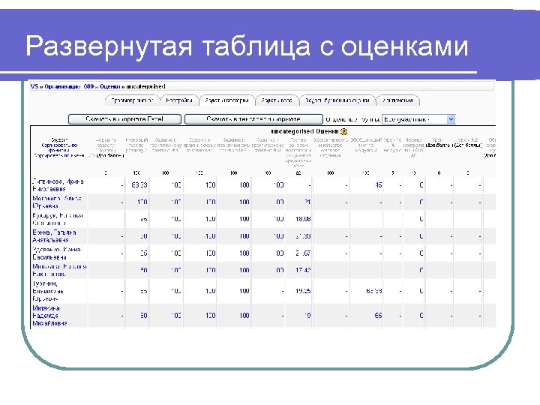
Task: Expand the Все участники group dropdown
Action: [x=418, y=119]
